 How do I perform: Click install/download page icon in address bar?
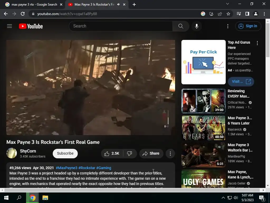point(211,14)
